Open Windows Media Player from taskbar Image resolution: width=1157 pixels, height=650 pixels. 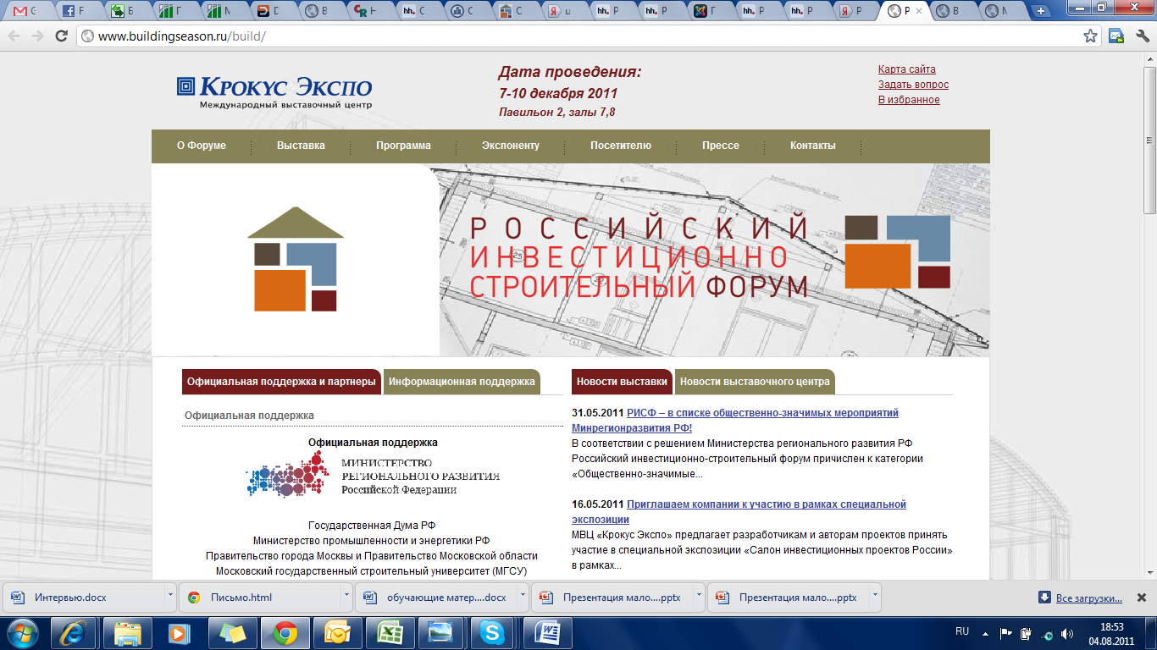[180, 633]
